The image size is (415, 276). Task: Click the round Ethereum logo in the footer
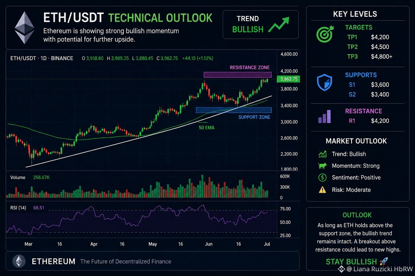[19, 261]
